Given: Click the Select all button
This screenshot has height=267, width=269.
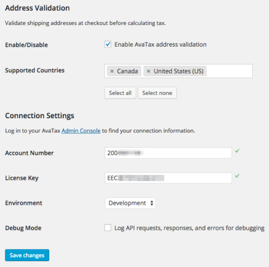Looking at the screenshot, I should [120, 93].
